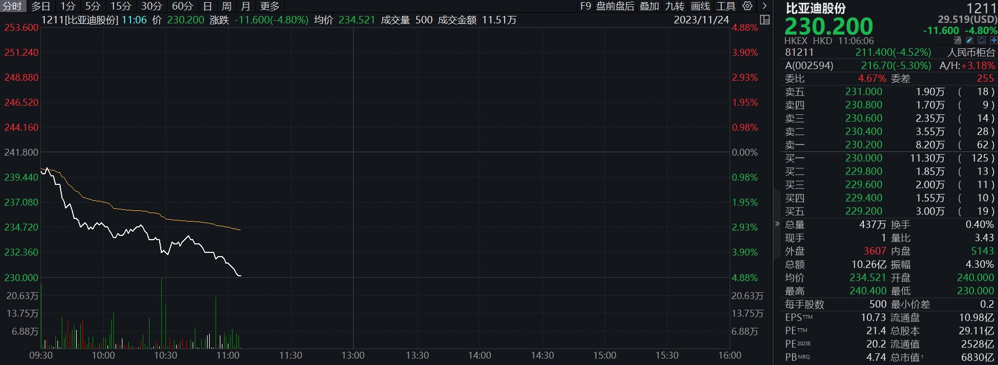Click buy-two price 229.800
Image resolution: width=998 pixels, height=365 pixels.
(x=864, y=172)
